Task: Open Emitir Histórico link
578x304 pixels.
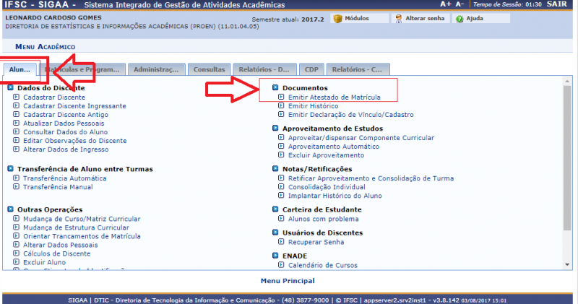Action: 313,105
